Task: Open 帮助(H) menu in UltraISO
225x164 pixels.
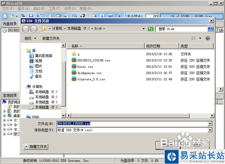Action: coord(85,9)
